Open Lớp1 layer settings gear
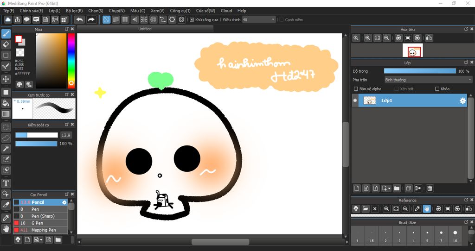This screenshot has height=251, width=475. 462,100
